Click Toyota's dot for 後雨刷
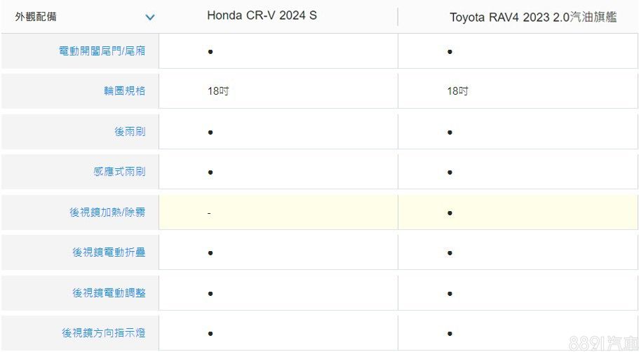 tap(450, 132)
